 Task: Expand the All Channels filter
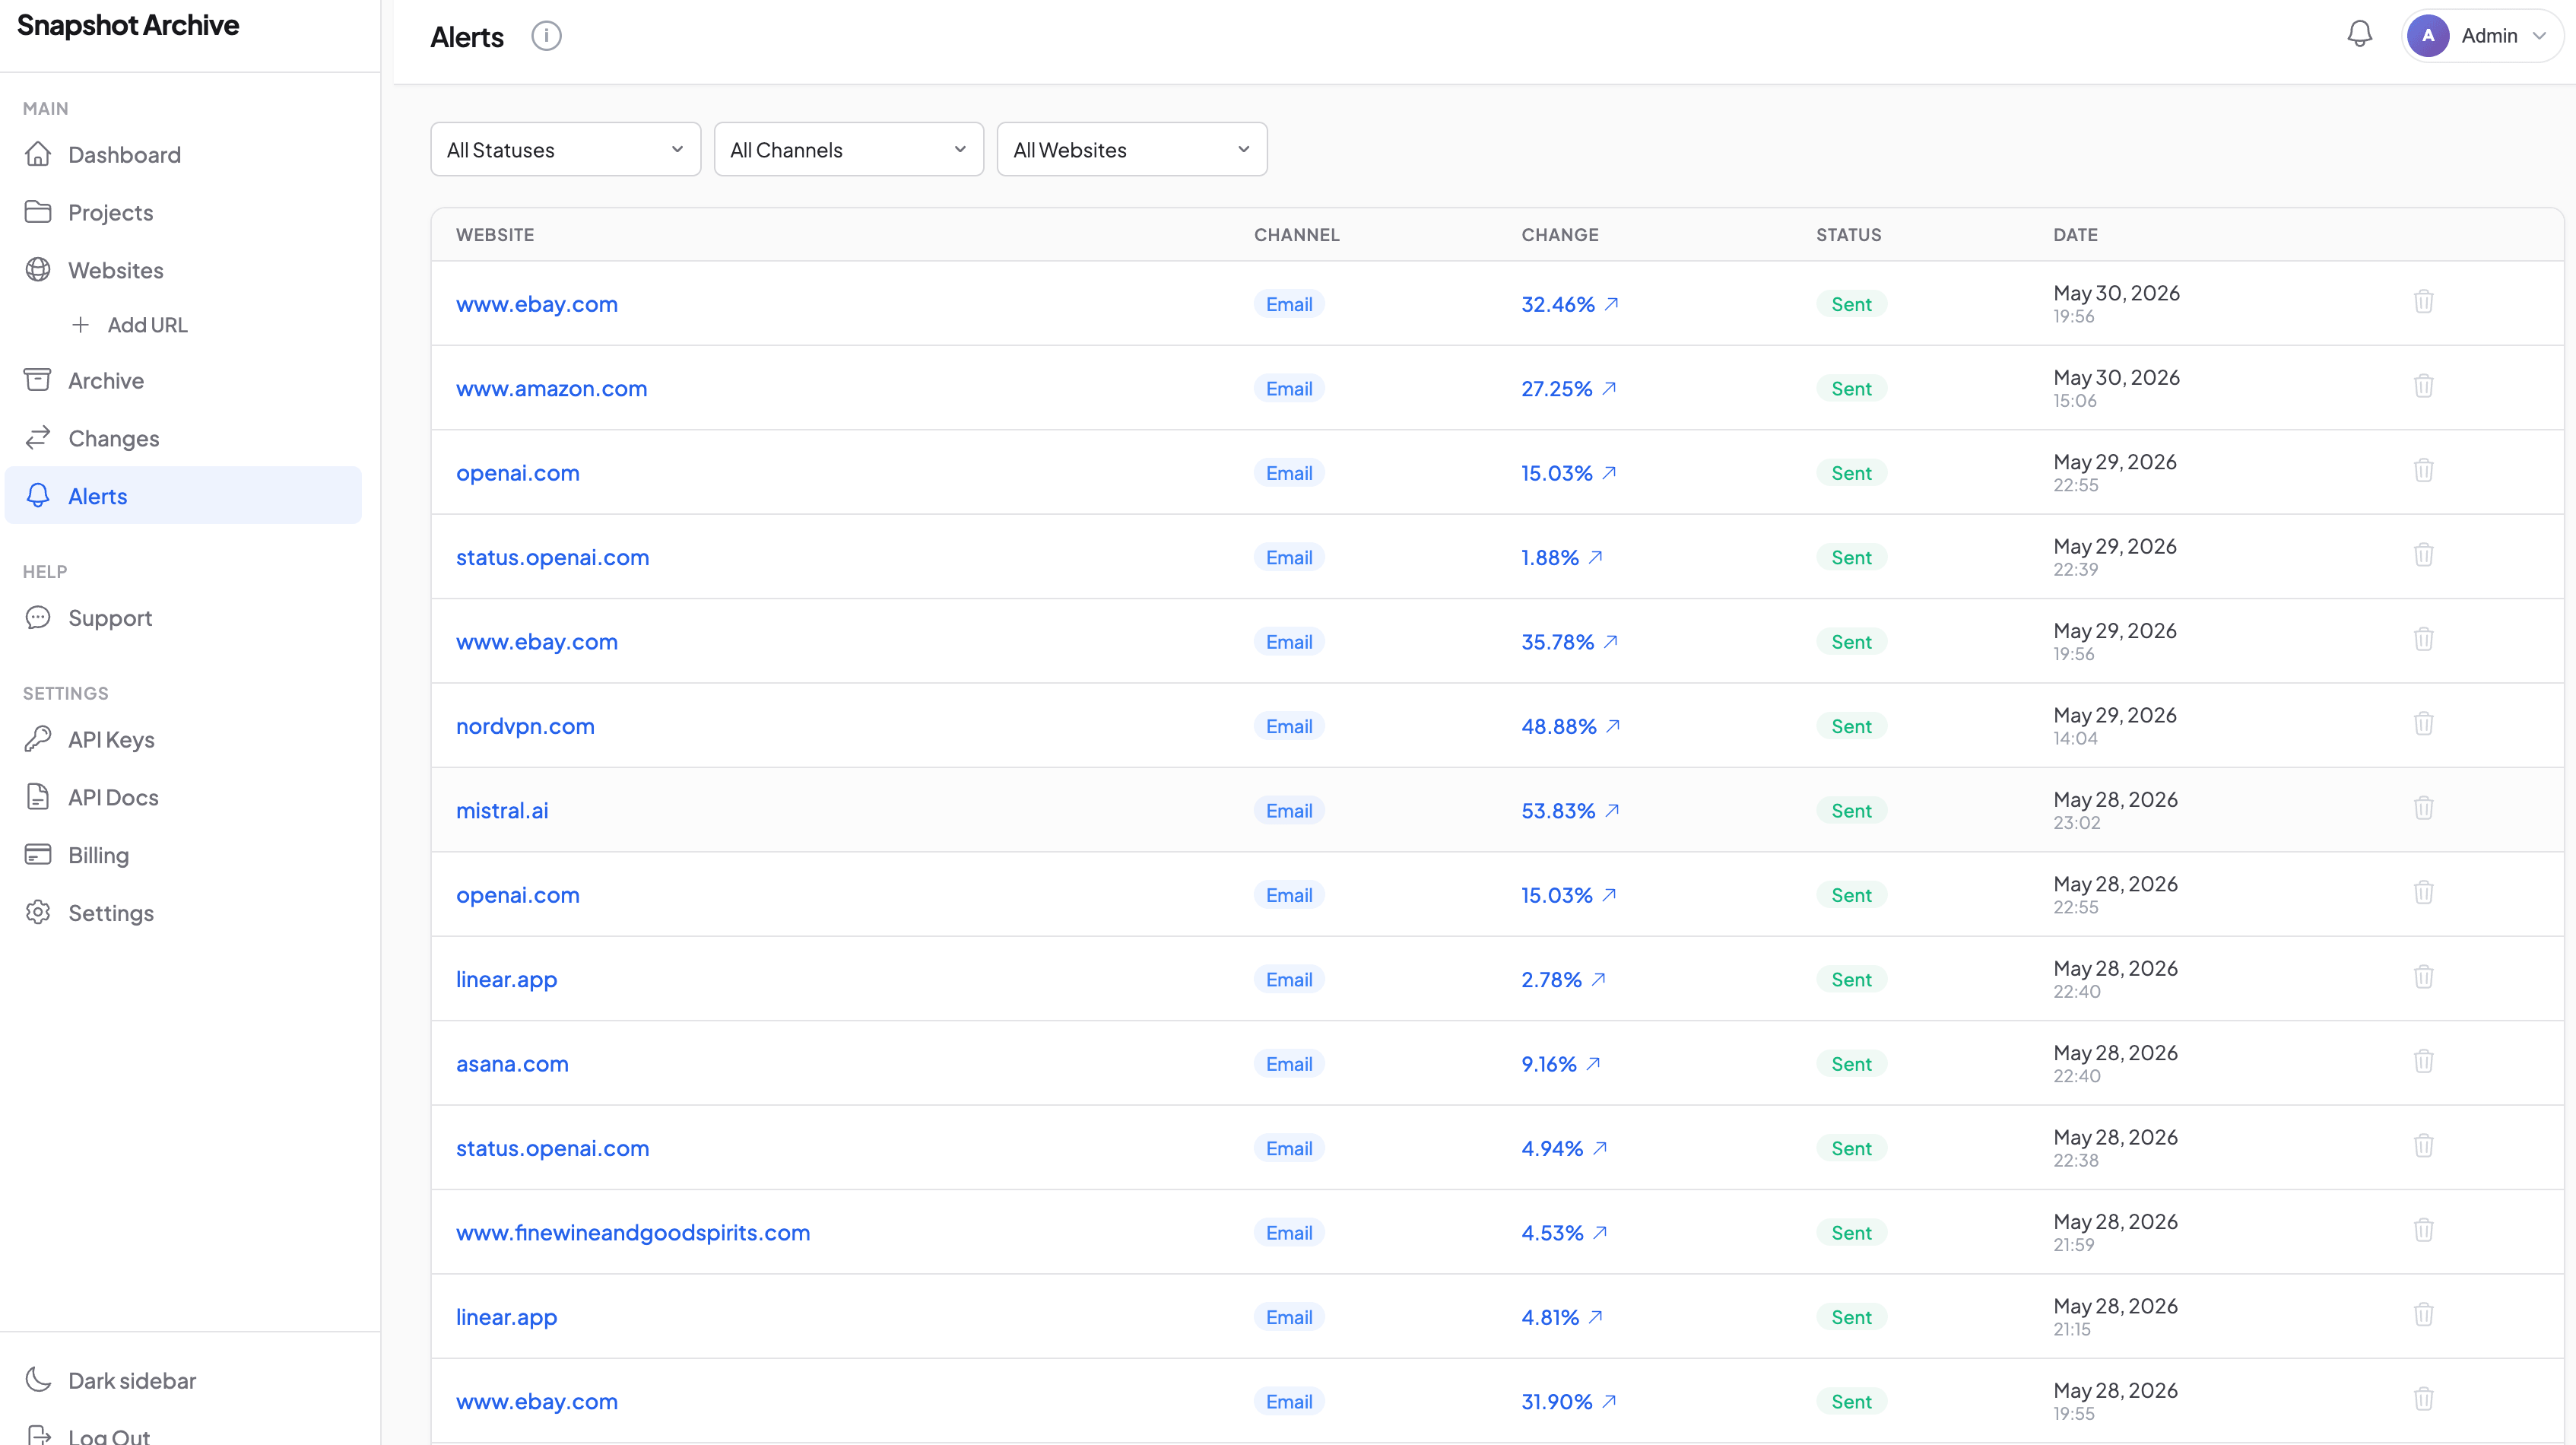848,150
